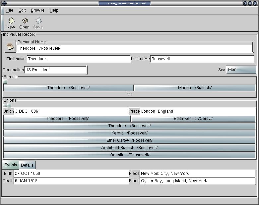
Task: Click the small button under Unions label
Action: (7, 105)
